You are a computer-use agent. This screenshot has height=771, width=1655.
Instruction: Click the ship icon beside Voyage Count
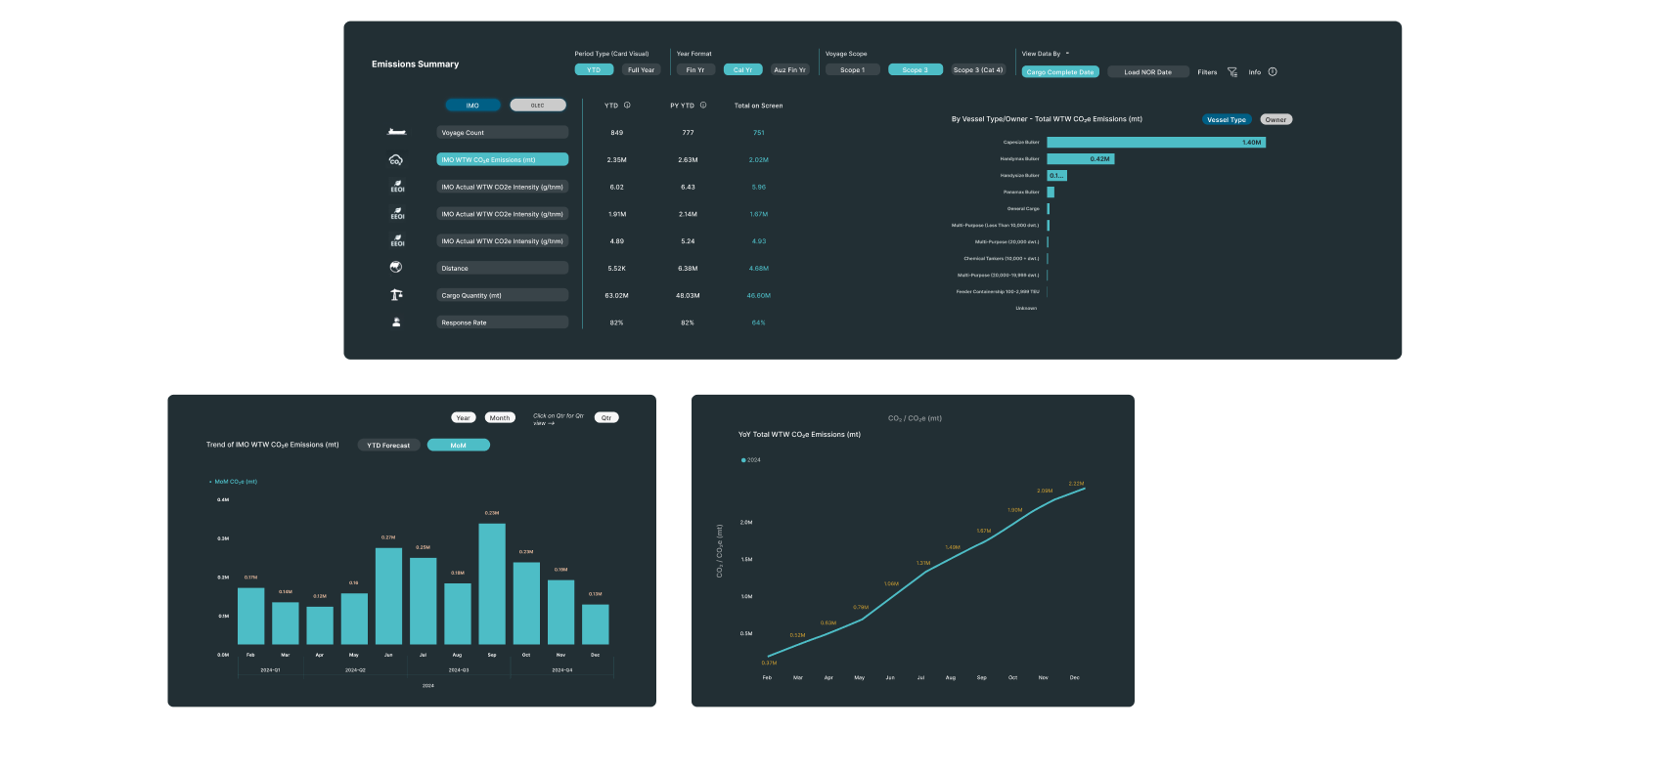click(x=396, y=132)
